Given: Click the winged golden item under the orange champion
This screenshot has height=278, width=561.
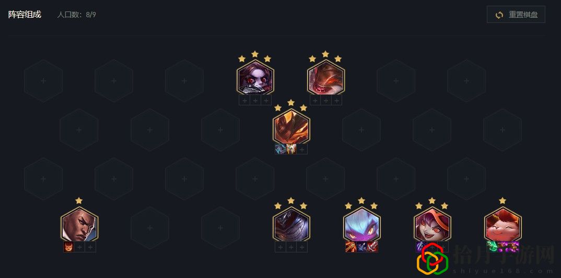Looking at the screenshot, I should click(x=291, y=149).
